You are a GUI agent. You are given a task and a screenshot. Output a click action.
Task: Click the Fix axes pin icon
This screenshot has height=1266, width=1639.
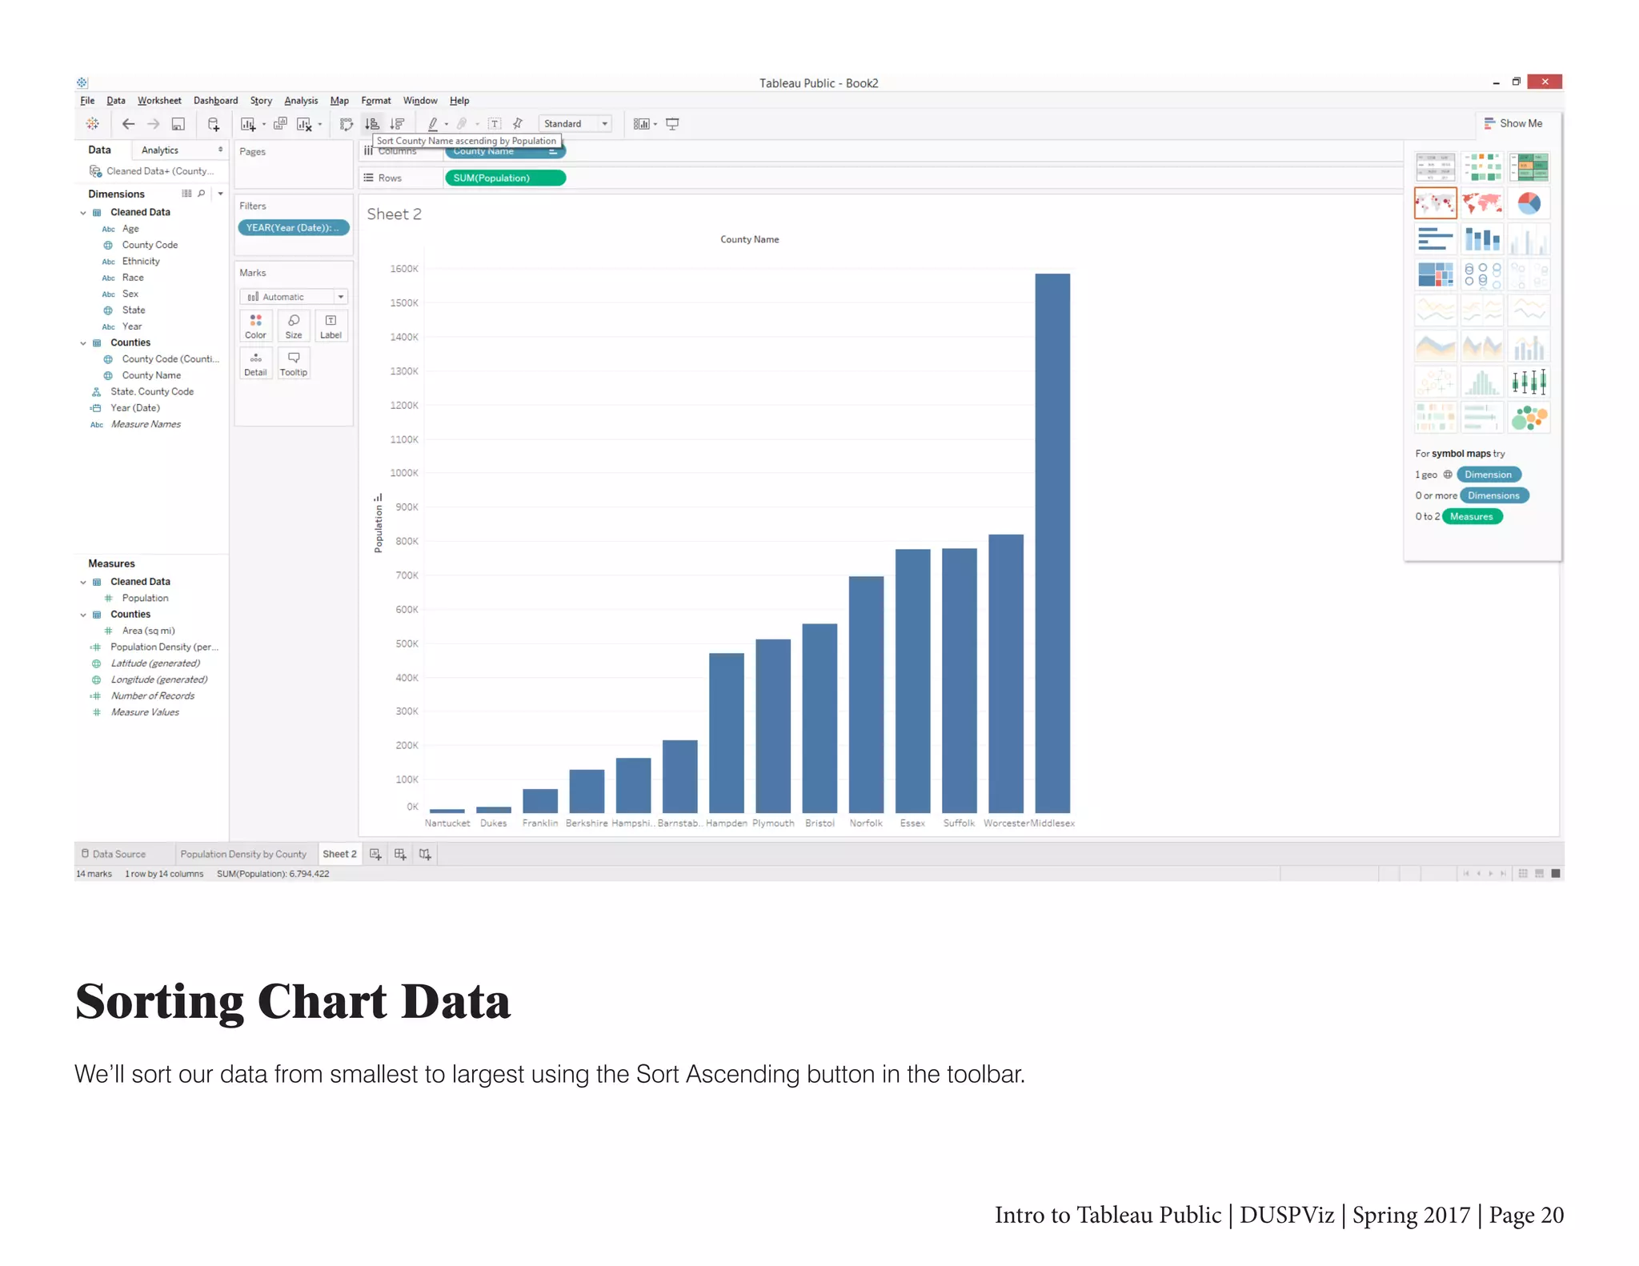[518, 124]
